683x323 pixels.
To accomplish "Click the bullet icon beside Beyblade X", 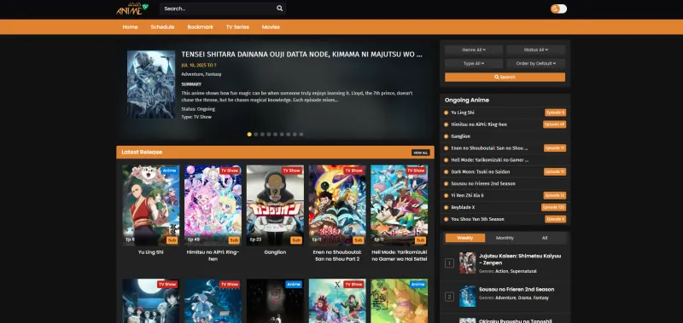I will [446, 207].
